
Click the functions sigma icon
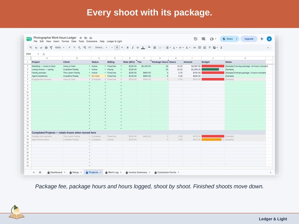pos(221,48)
